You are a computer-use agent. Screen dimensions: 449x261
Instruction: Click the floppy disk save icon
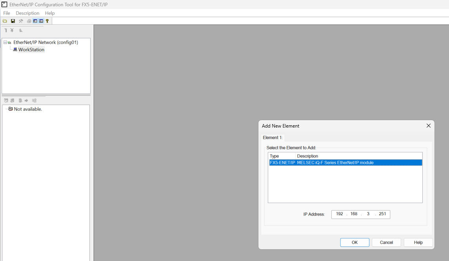pos(13,21)
